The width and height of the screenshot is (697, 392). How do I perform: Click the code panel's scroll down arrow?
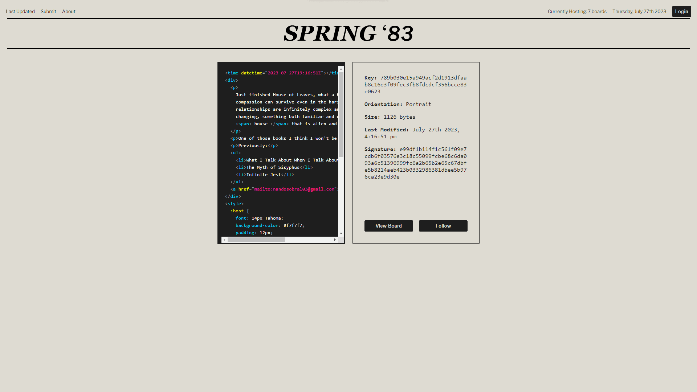click(341, 233)
